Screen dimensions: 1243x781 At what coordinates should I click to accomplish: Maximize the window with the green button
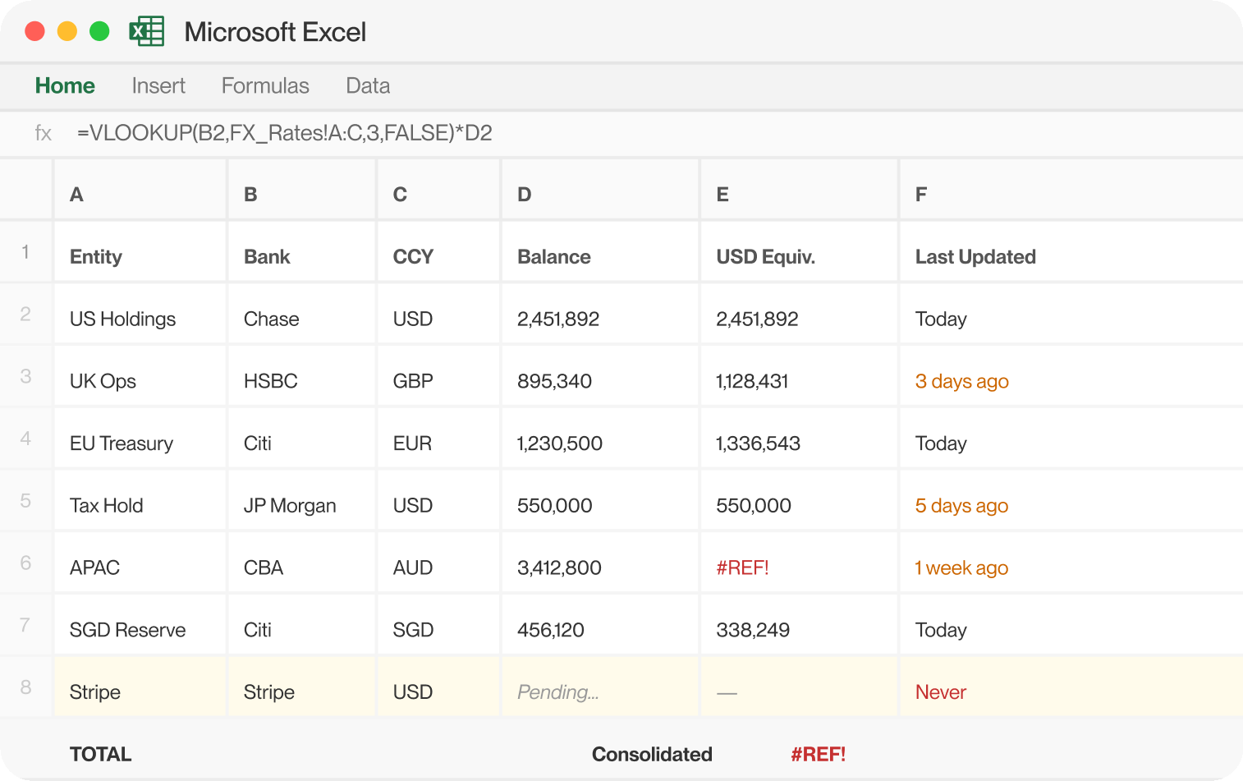pos(99,31)
